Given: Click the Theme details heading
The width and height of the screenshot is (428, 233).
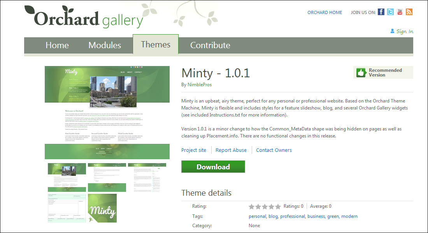Looking at the screenshot, I should click(x=206, y=193).
